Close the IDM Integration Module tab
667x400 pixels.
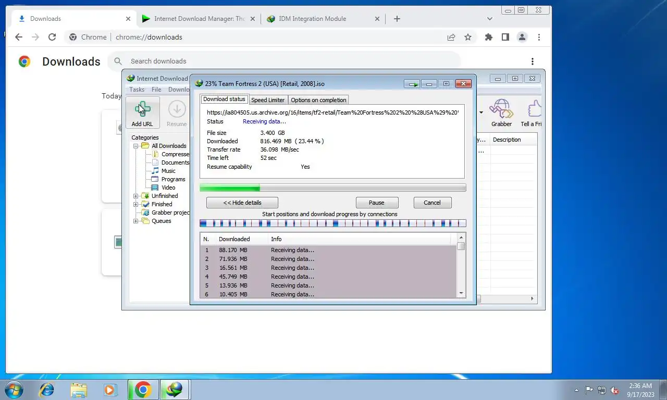pyautogui.click(x=377, y=19)
